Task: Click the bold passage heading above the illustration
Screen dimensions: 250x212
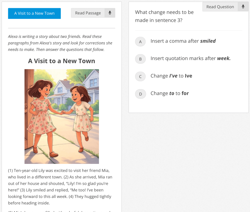Action: [61, 61]
